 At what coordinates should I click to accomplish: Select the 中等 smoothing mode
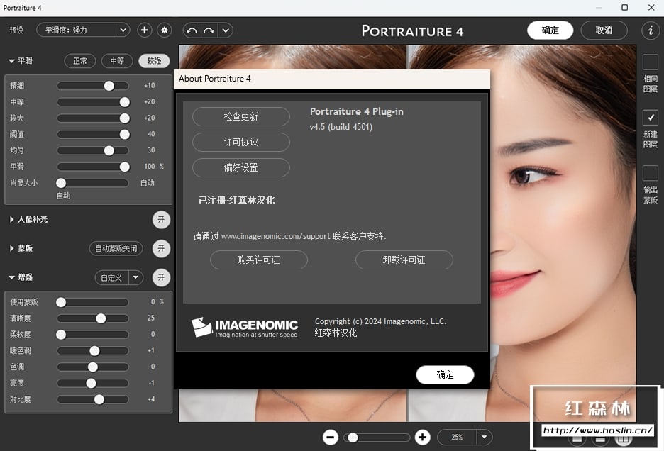click(x=117, y=61)
